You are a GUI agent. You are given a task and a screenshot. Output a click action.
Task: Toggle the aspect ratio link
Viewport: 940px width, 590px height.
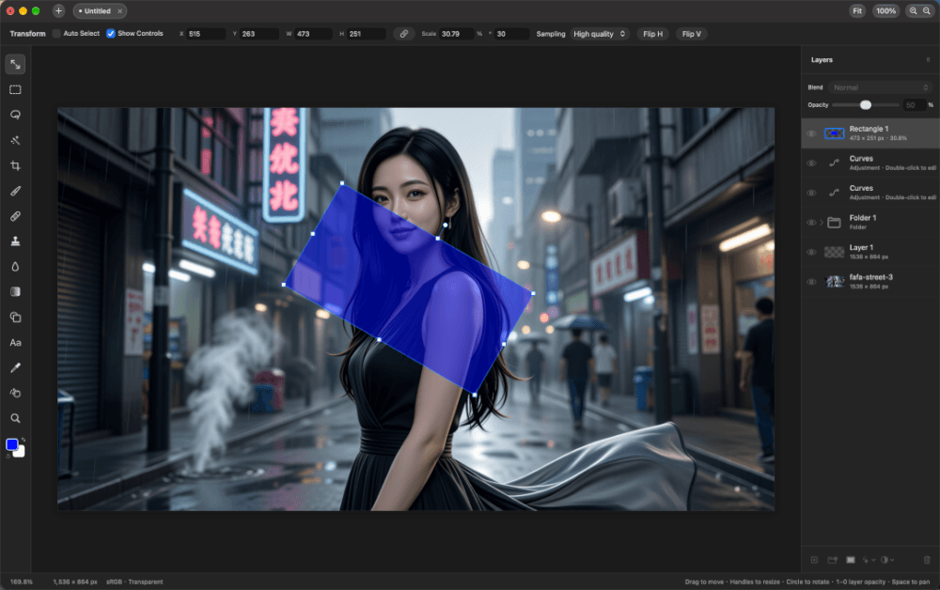point(404,34)
